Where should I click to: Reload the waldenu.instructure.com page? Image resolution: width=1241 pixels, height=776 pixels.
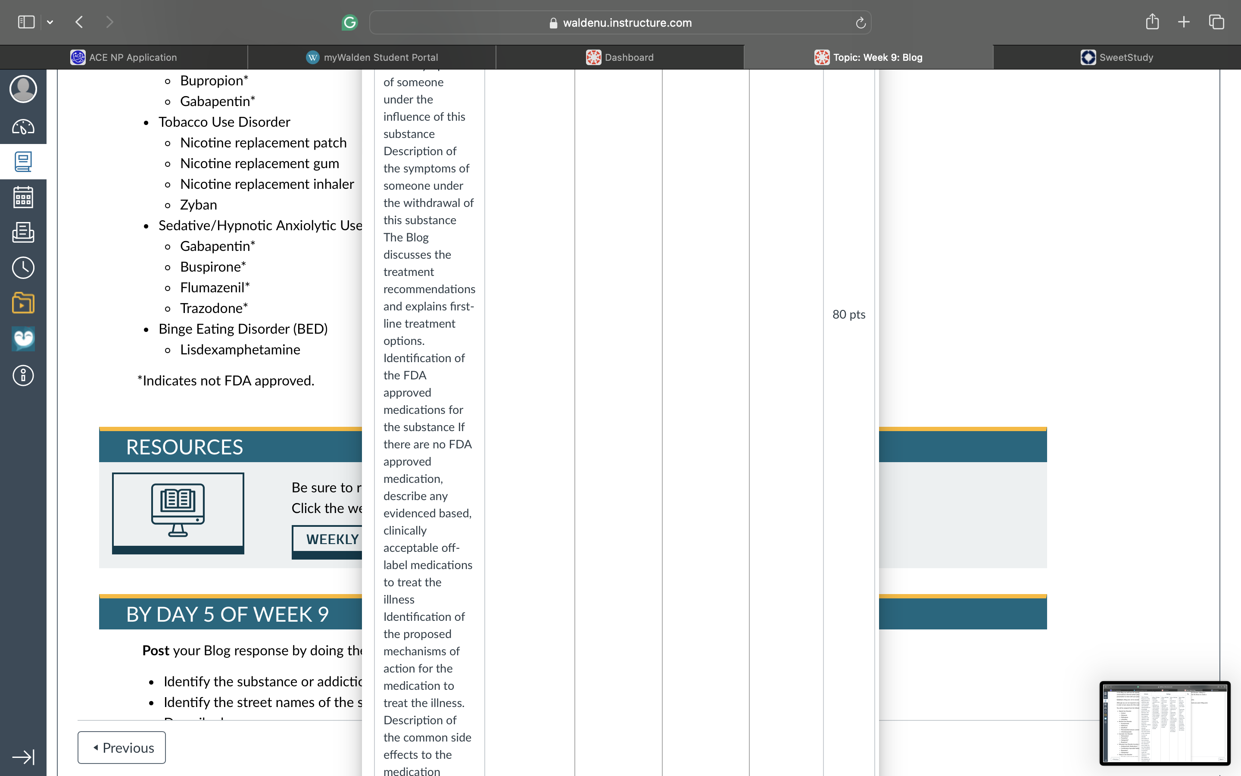(861, 22)
